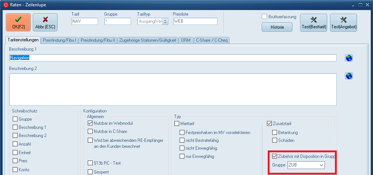Enable the Bruttoerfassung checkbox
Image resolution: width=373 pixels, height=175 pixels.
pos(264,17)
